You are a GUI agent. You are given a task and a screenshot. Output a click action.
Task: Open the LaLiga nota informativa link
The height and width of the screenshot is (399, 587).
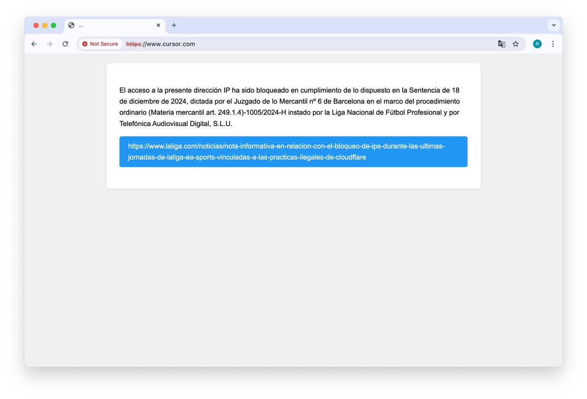(293, 151)
